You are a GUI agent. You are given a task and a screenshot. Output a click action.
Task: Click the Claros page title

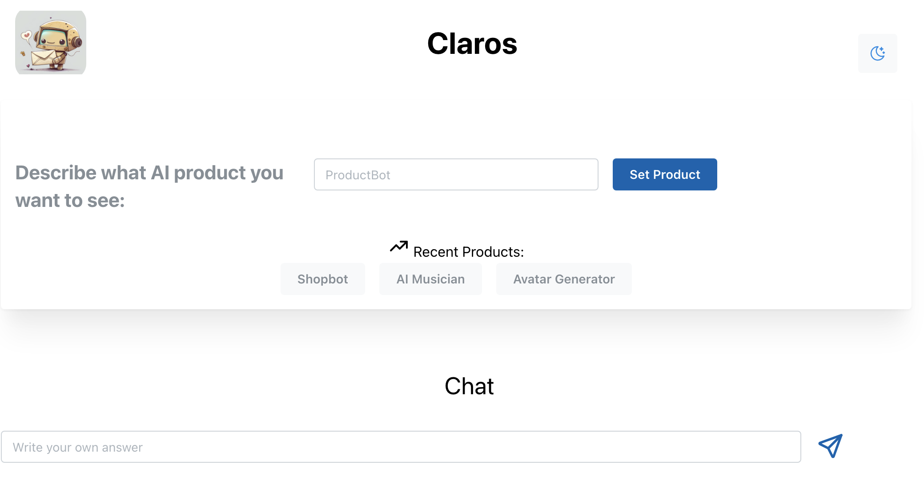[x=472, y=44]
